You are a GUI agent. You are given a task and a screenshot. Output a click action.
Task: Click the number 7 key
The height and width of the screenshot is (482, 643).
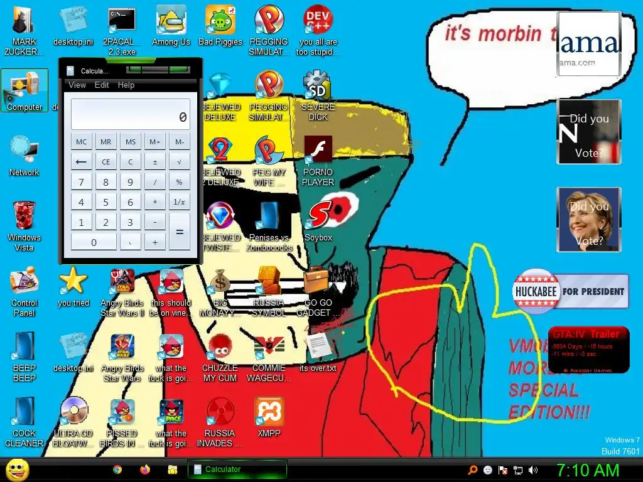[81, 181]
